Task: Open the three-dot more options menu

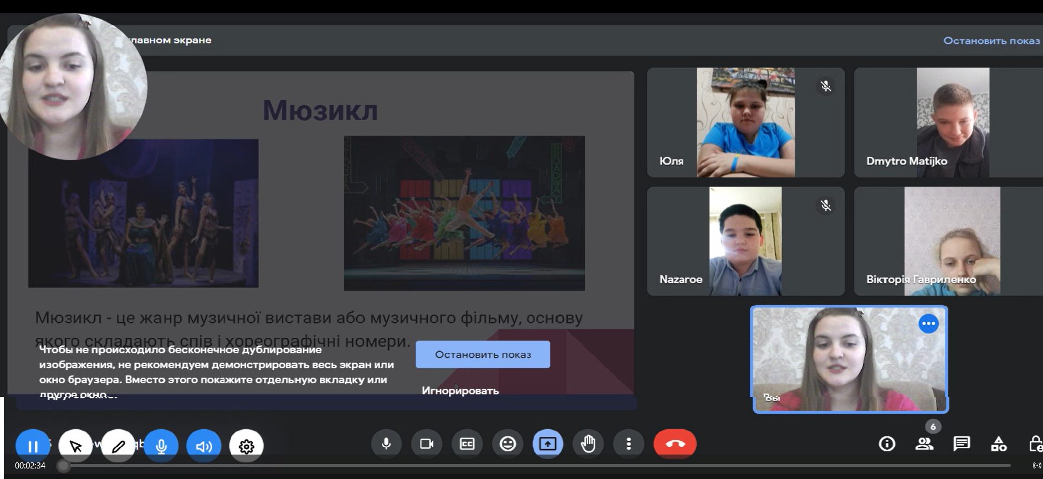Action: click(628, 444)
